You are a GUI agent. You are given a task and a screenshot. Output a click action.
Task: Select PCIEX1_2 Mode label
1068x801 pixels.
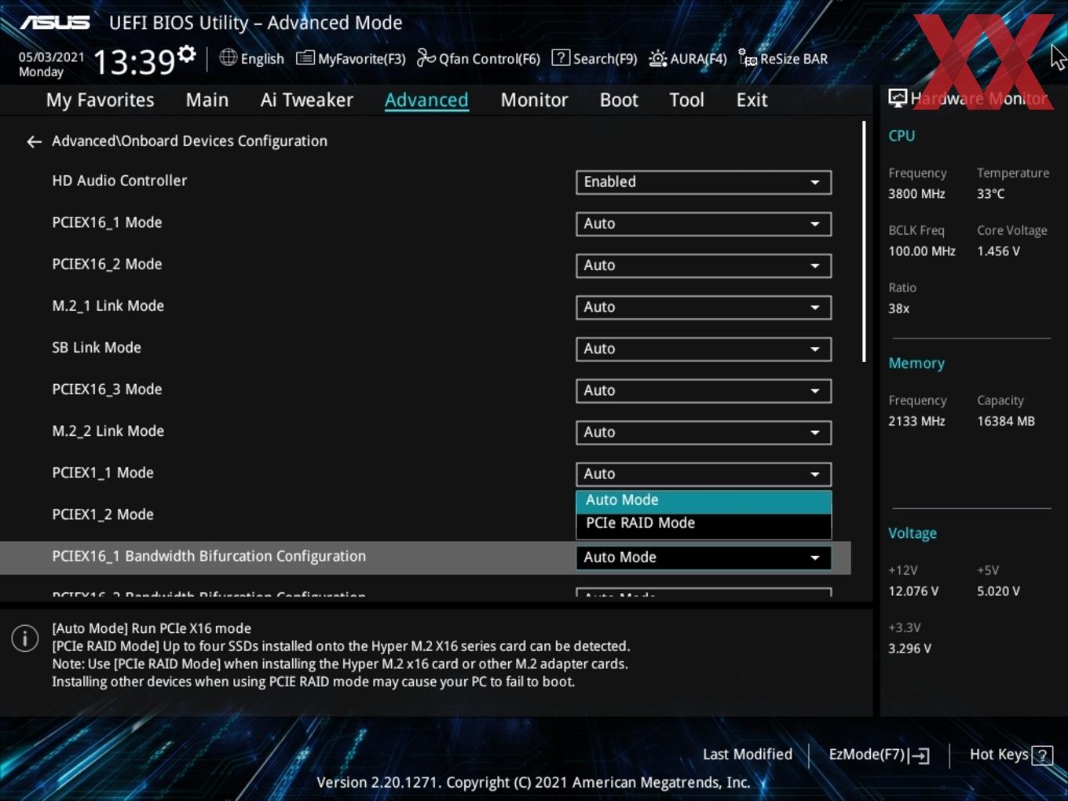tap(103, 514)
